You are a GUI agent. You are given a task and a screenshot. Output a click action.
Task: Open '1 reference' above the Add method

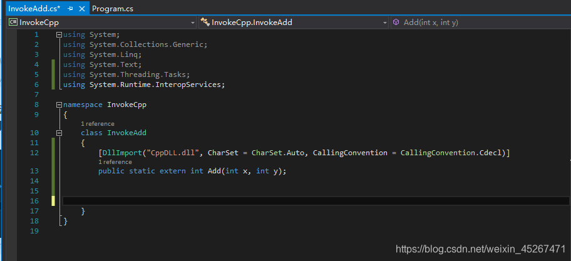coord(115,162)
